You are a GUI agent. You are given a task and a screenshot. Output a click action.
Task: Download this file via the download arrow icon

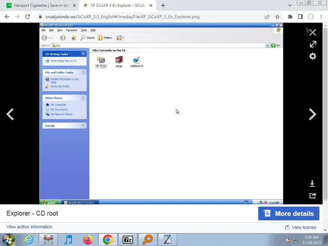click(x=312, y=184)
